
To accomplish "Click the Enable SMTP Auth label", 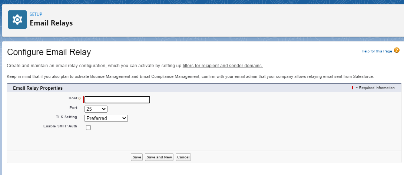I will tap(60, 126).
